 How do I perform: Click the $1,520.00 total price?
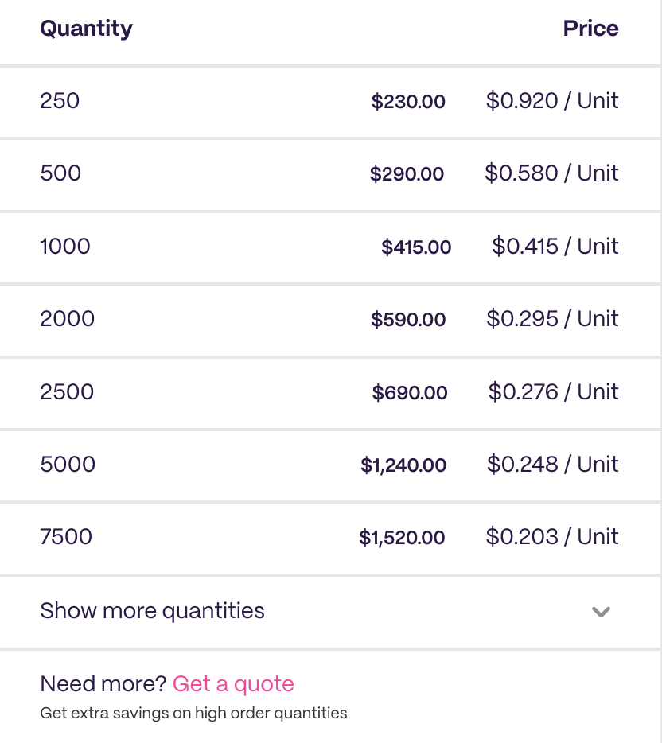[402, 538]
